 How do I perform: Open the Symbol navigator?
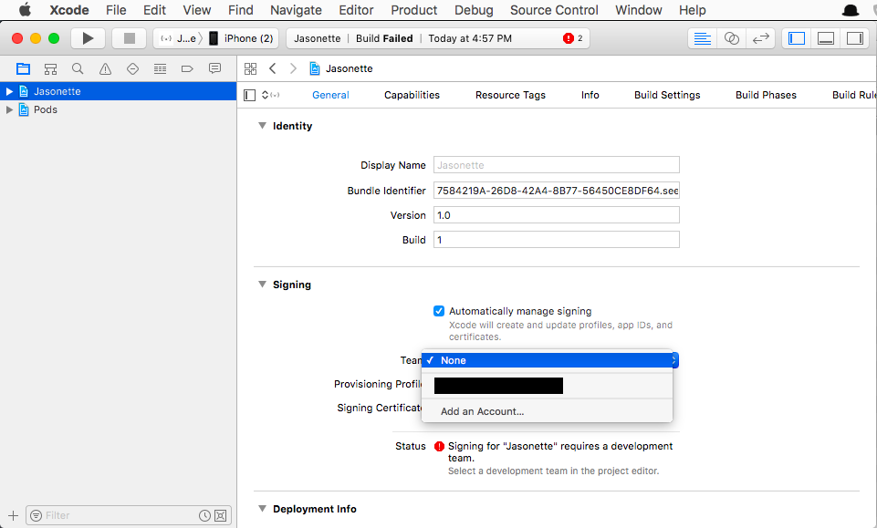50,68
